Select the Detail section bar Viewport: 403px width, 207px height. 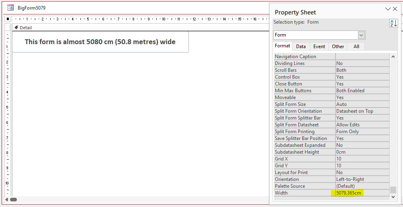point(140,28)
